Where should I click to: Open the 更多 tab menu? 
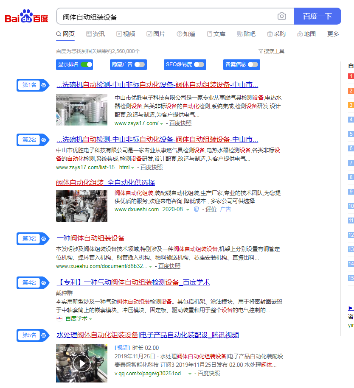coord(333,34)
